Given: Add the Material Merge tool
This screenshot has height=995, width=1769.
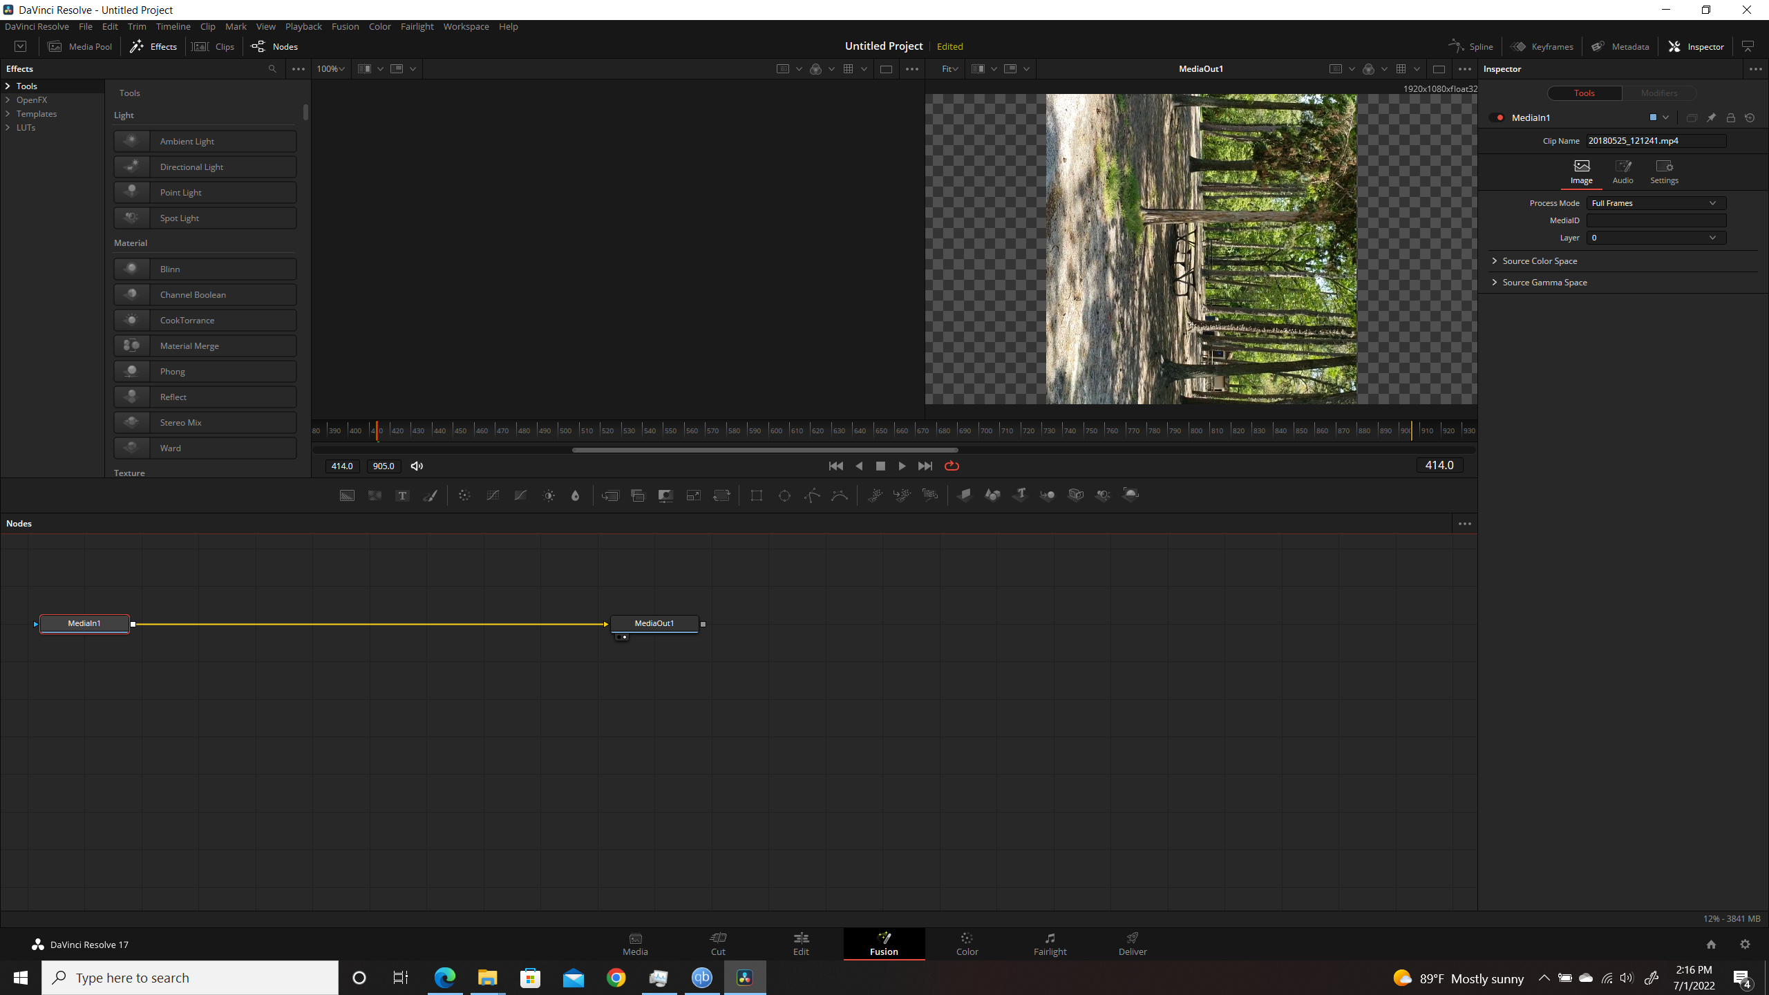Looking at the screenshot, I should (x=205, y=345).
